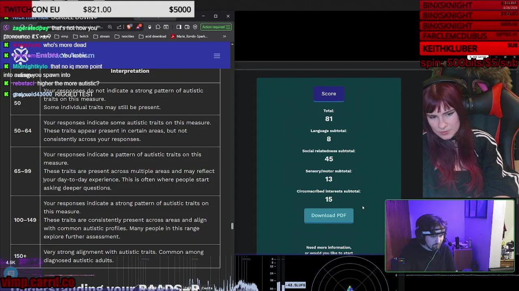Image resolution: width=519 pixels, height=291 pixels.
Task: Open the acid download bookmarks folder
Action: click(152, 36)
